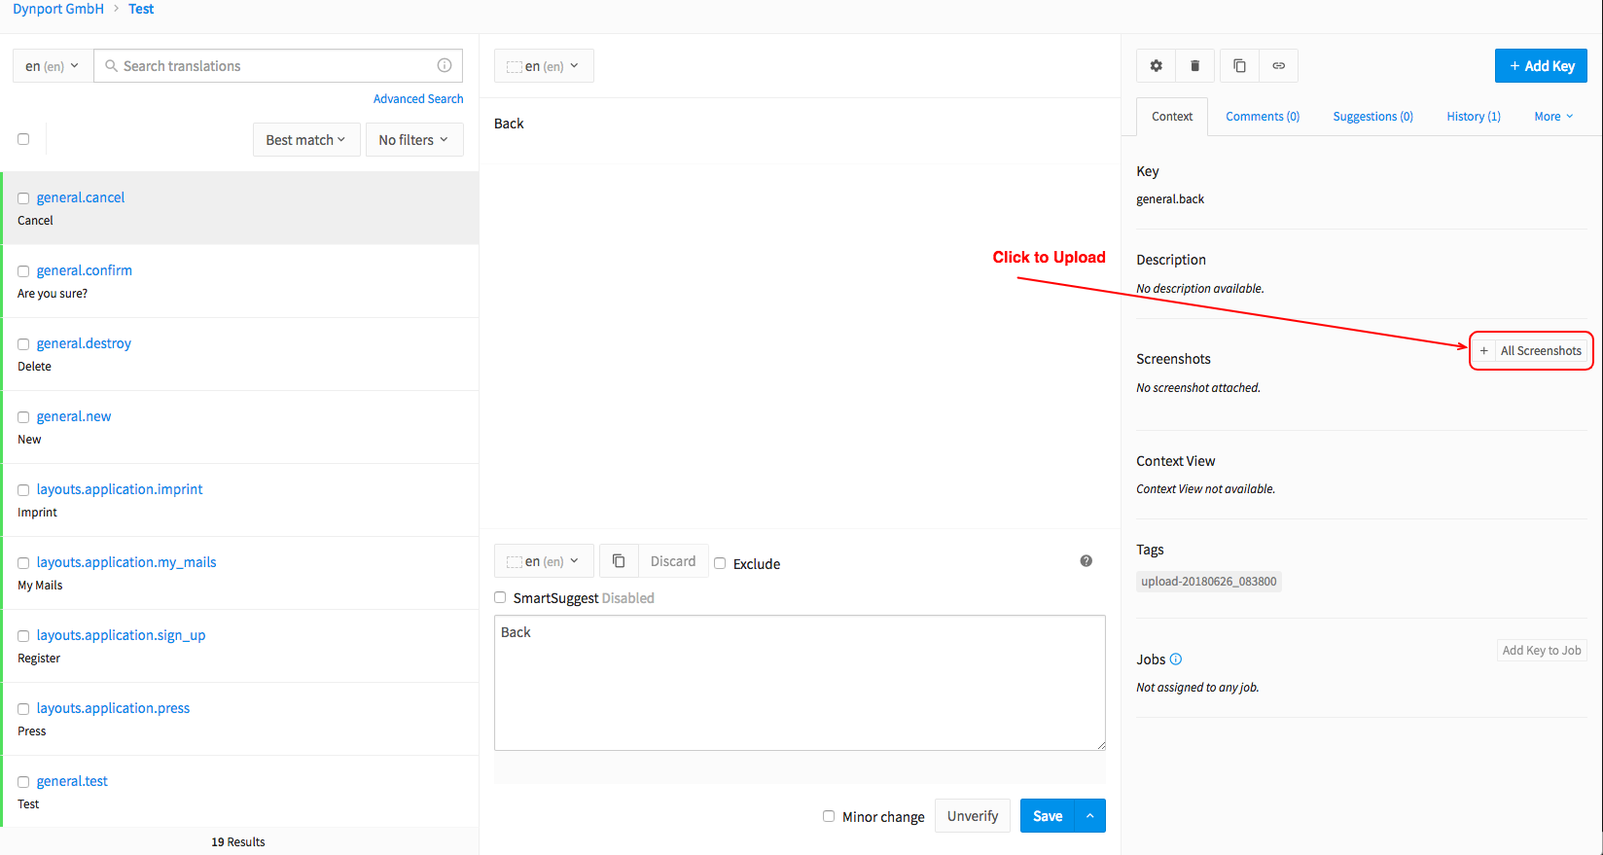The width and height of the screenshot is (1603, 855).
Task: Click Add Key button
Action: tap(1541, 66)
